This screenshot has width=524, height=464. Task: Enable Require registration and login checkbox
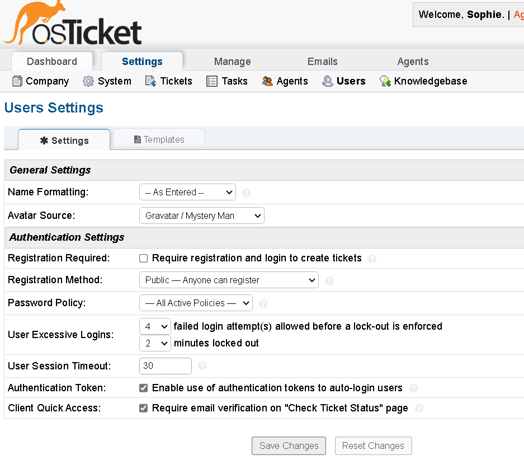(x=144, y=259)
